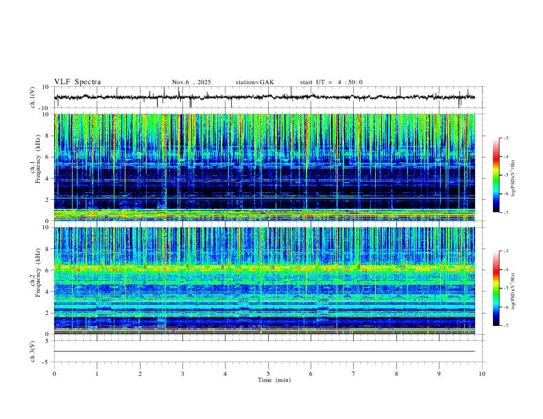Screen dimensions: 543x419
Task: Click time axis tick label "2"
Action: (x=140, y=374)
